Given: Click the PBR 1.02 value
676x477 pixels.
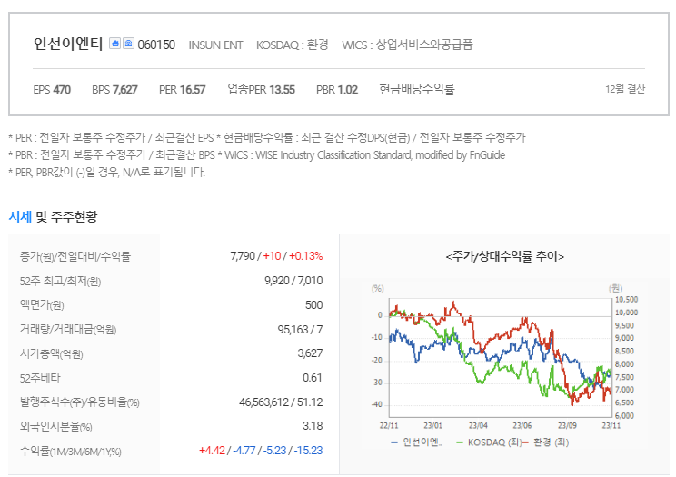Looking at the screenshot, I should click(337, 90).
